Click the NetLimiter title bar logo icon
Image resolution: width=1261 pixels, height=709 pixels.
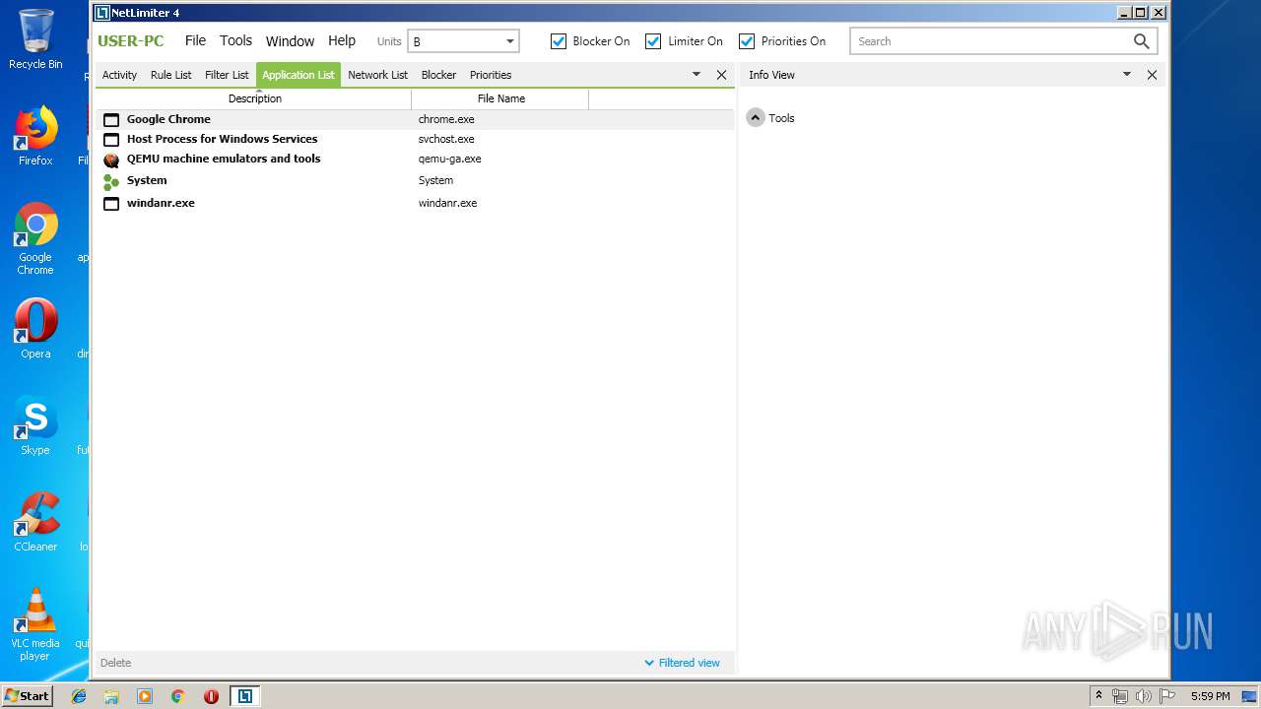pyautogui.click(x=101, y=13)
